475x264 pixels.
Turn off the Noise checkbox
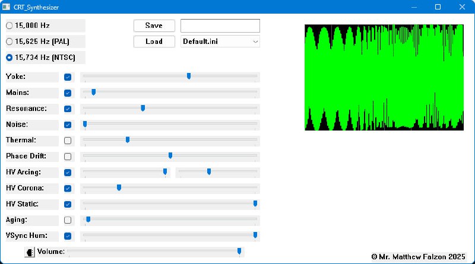tap(68, 125)
